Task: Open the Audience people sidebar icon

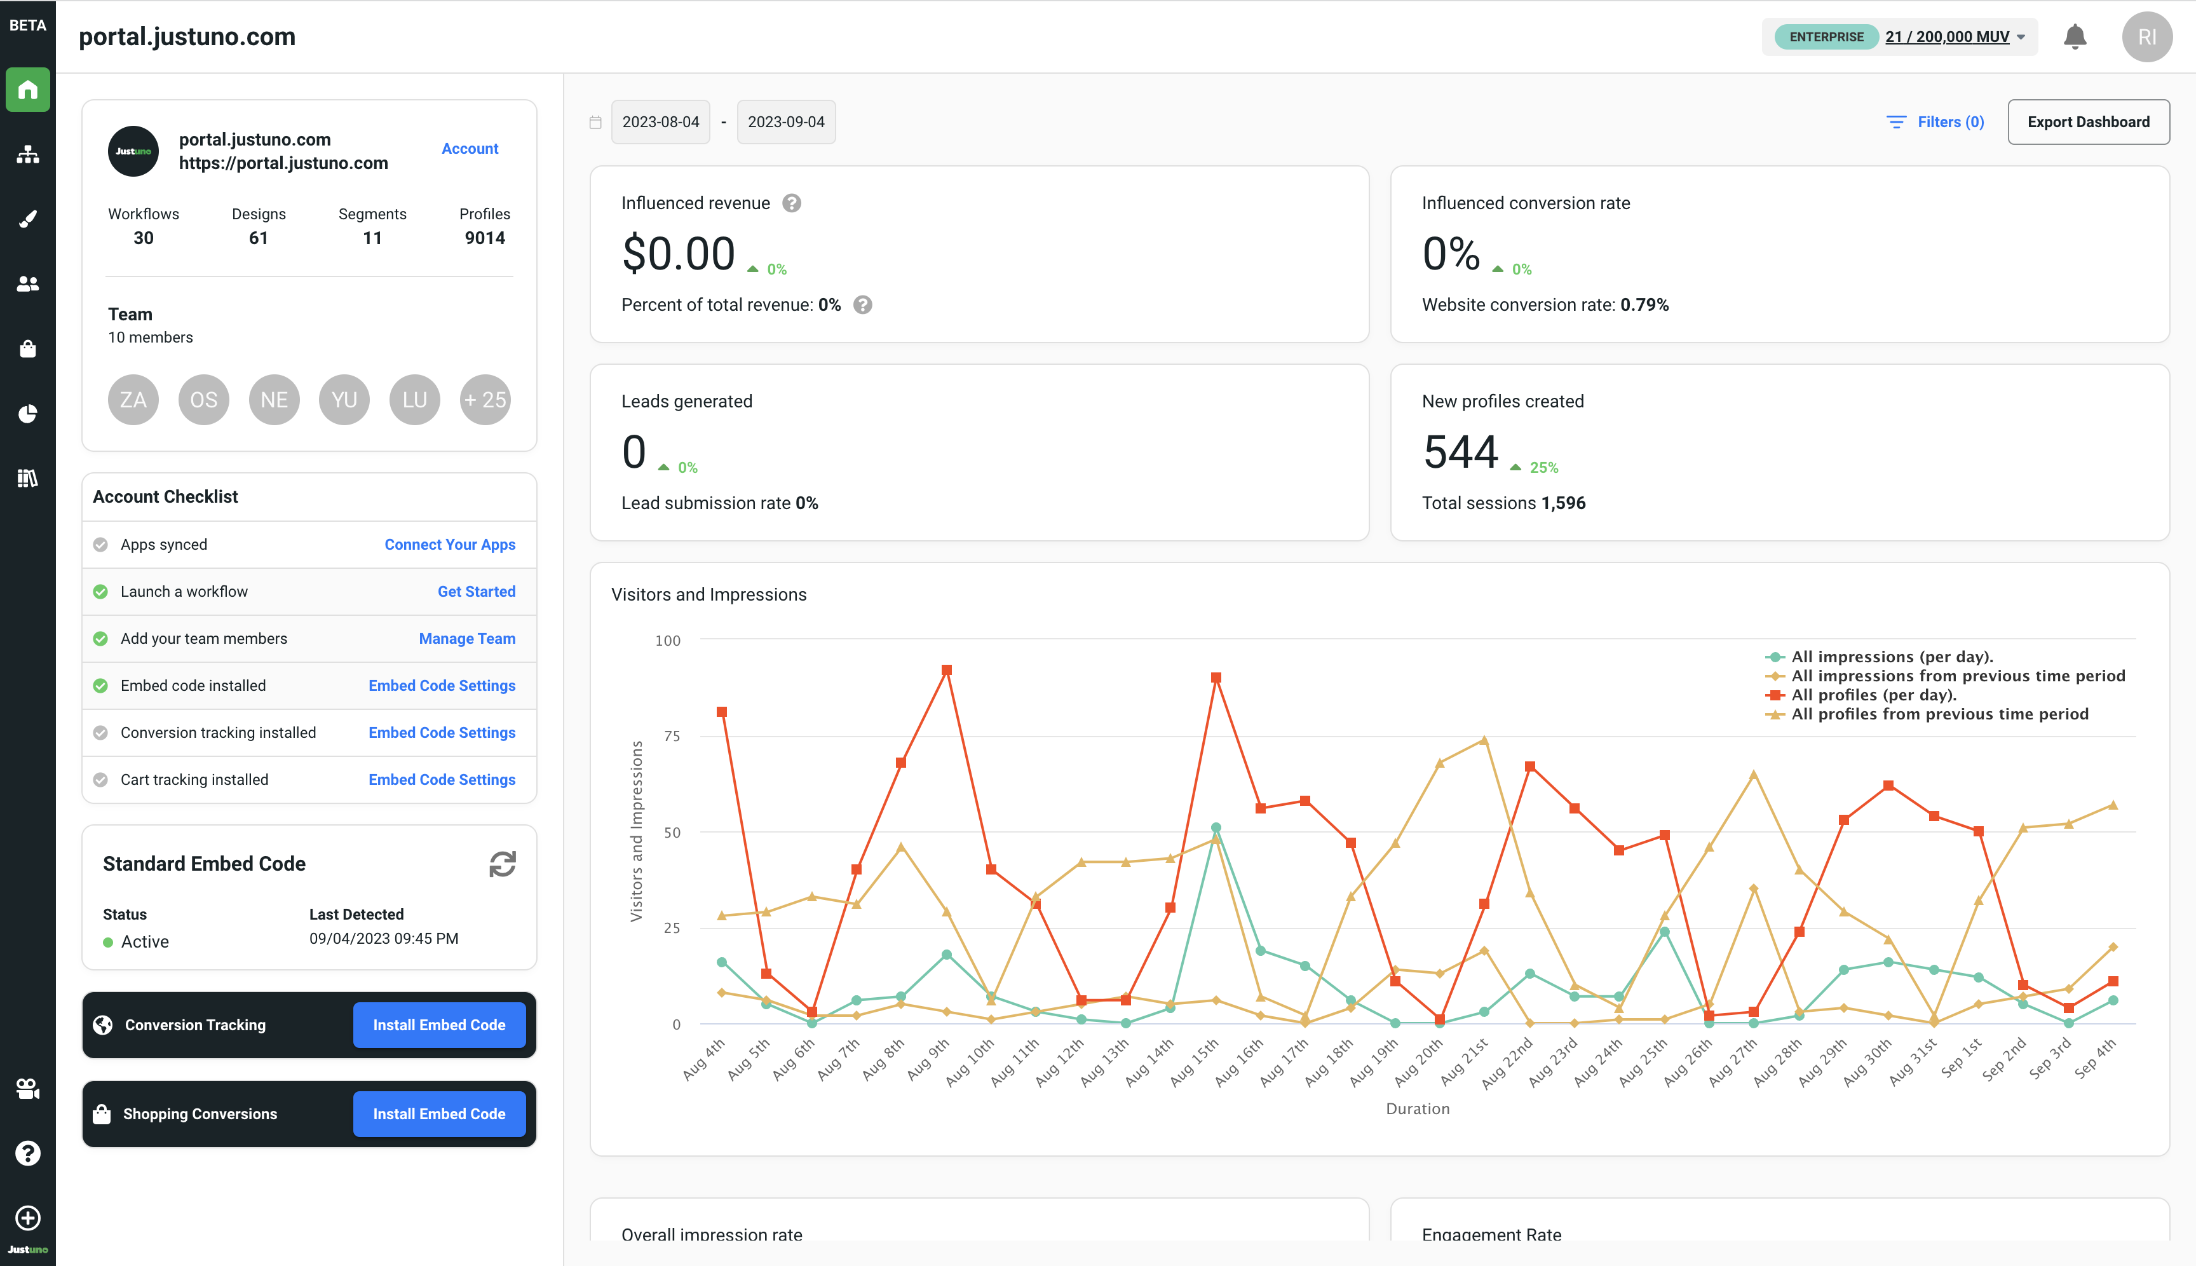Action: [28, 283]
